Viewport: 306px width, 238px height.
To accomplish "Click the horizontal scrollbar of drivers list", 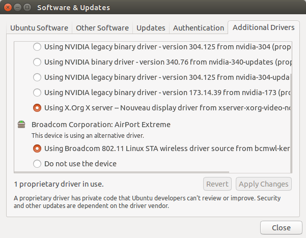I will coord(121,172).
